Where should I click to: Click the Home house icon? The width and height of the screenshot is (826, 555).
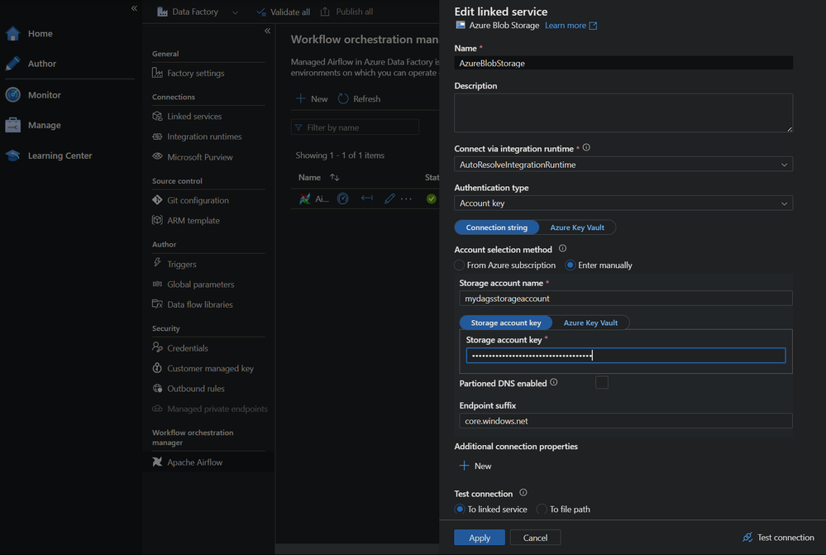tap(12, 33)
